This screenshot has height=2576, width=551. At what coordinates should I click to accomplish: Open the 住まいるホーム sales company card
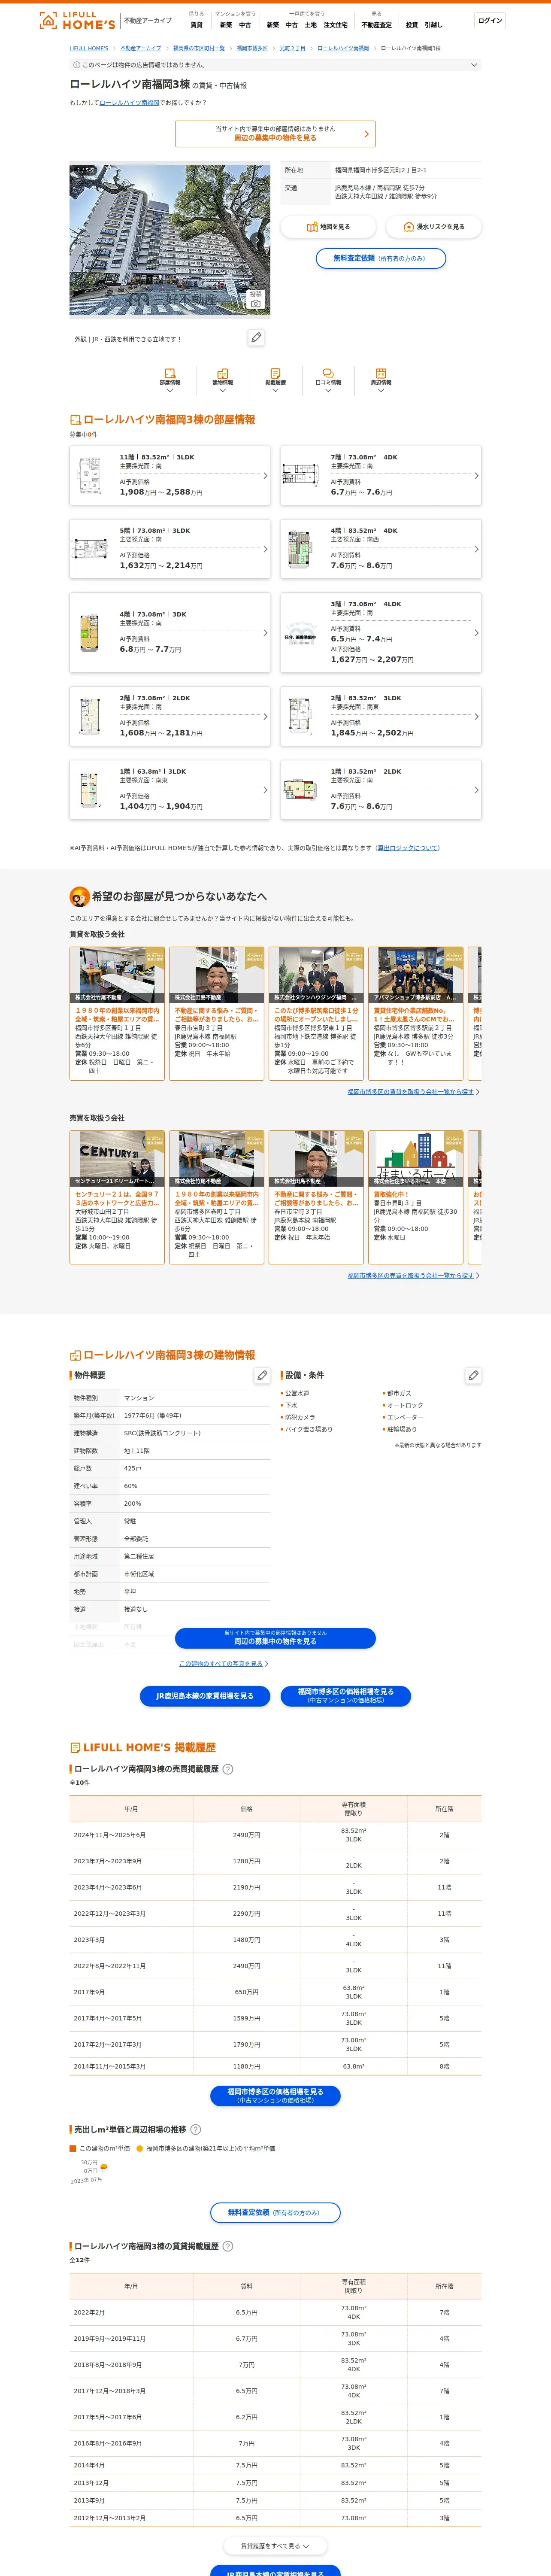[416, 1197]
